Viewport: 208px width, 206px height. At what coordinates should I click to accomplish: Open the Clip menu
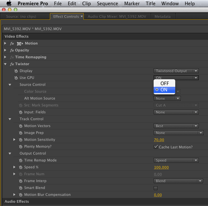pos(86,4)
